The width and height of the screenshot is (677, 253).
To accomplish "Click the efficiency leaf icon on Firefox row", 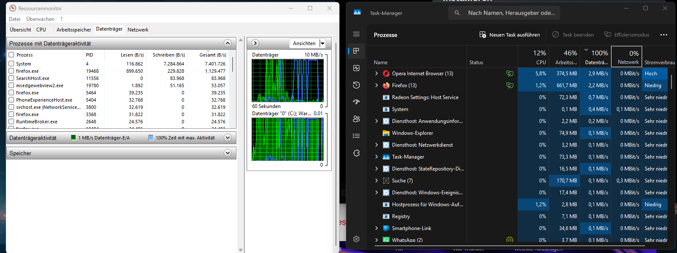I will click(x=509, y=85).
